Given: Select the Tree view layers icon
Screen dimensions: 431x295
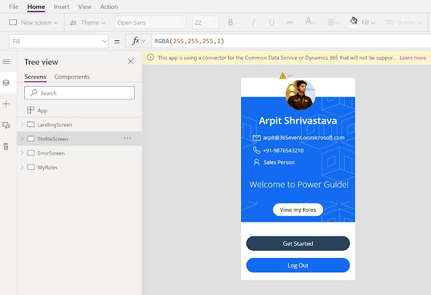Looking at the screenshot, I should (x=6, y=83).
